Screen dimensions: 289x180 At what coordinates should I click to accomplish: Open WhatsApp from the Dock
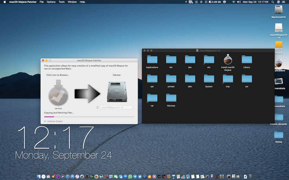coord(130,177)
